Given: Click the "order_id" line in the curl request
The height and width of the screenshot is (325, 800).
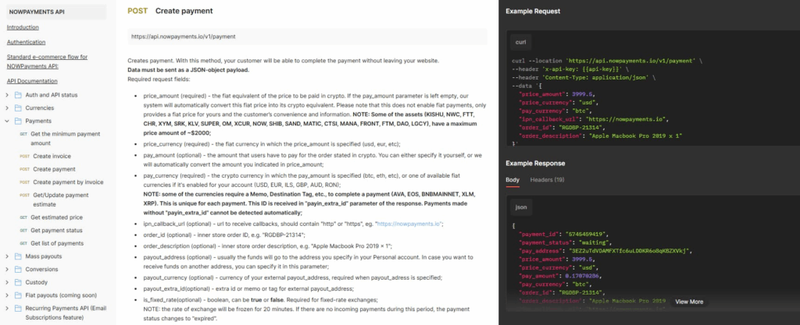Looking at the screenshot, I should click(564, 128).
